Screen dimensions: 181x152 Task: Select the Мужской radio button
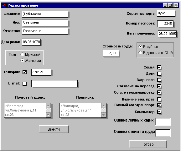[x=22, y=54]
